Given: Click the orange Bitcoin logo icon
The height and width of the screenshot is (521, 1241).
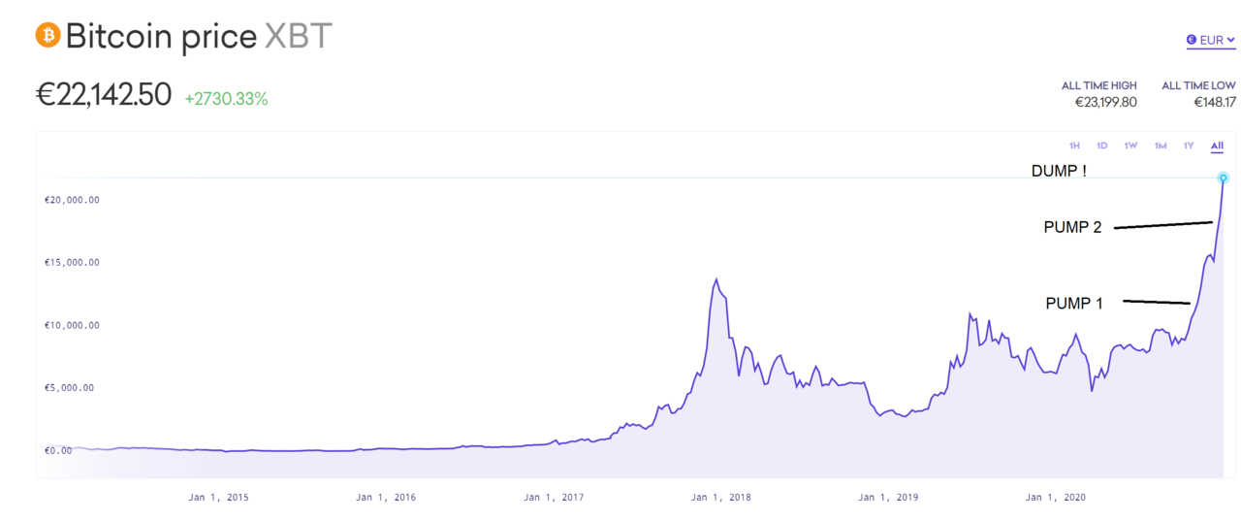Looking at the screenshot, I should [x=48, y=36].
